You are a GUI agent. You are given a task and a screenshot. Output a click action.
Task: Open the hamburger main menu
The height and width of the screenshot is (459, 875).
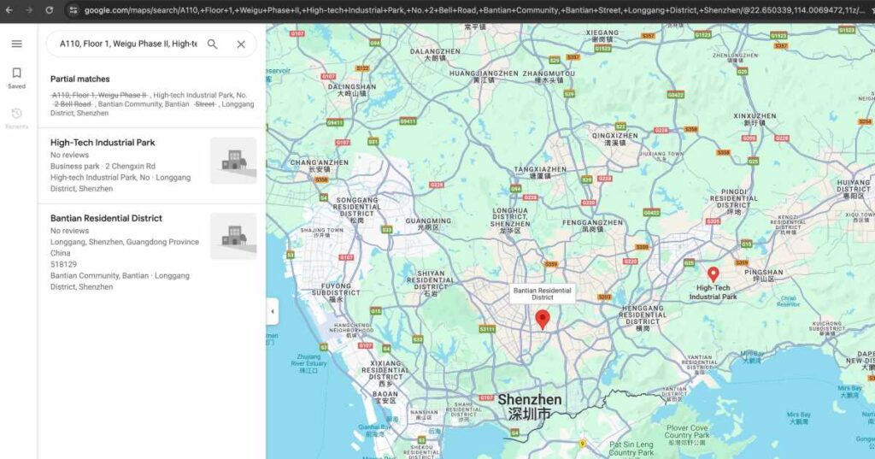pyautogui.click(x=17, y=44)
